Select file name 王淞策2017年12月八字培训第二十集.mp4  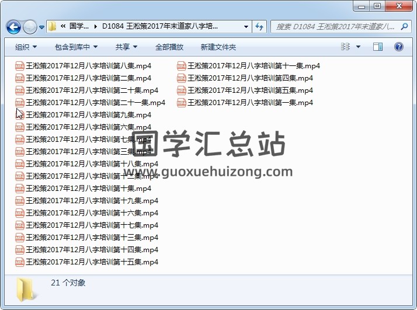pos(92,90)
